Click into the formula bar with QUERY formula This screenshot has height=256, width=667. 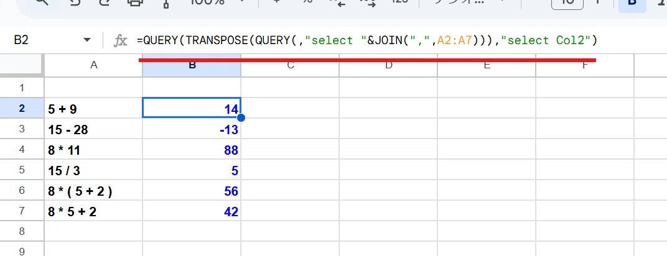(x=367, y=40)
